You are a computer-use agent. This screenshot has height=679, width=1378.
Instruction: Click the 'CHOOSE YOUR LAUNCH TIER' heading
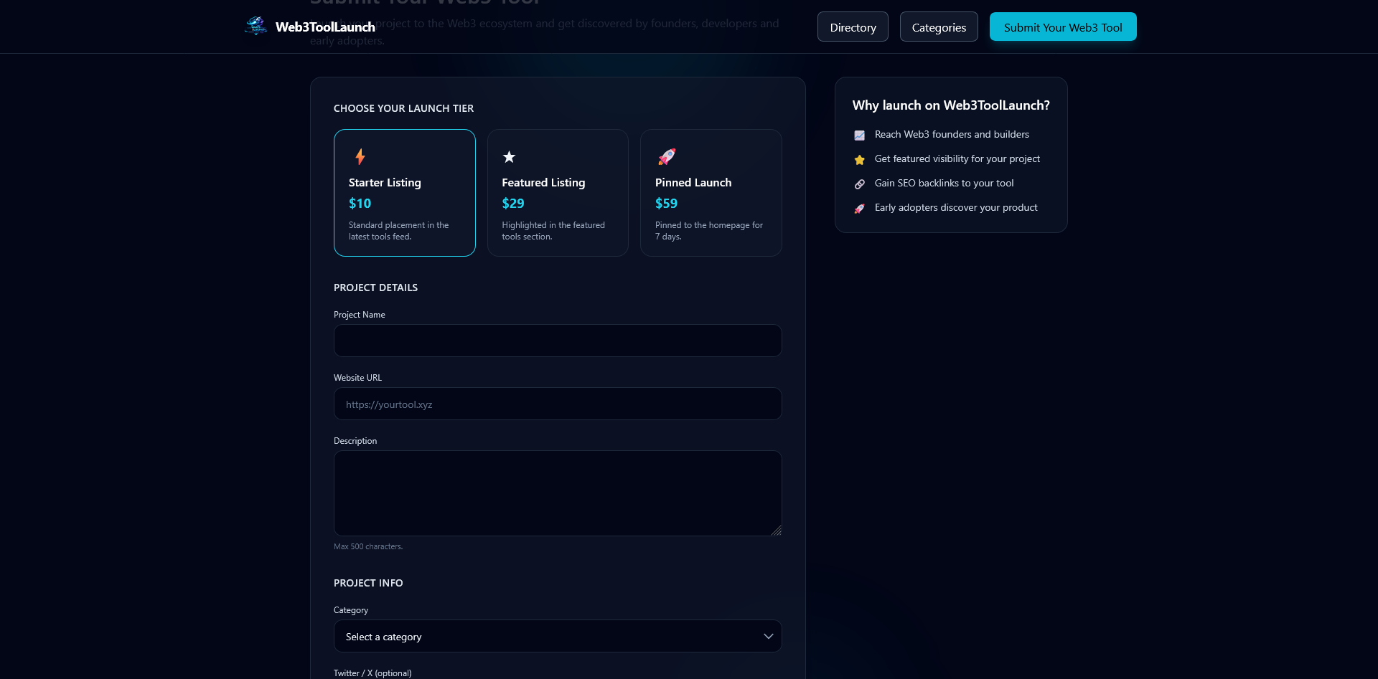coord(403,108)
